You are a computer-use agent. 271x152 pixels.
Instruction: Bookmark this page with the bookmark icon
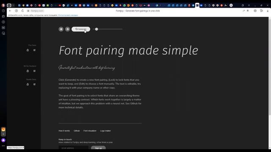pos(248,11)
